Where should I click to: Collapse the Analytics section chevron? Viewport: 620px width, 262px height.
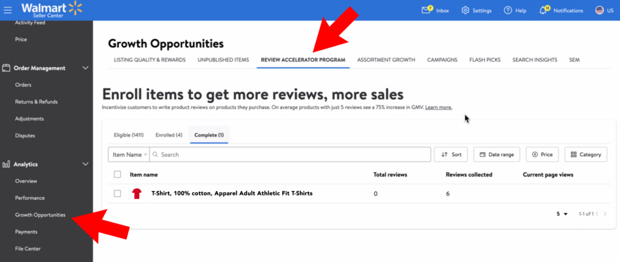click(x=85, y=164)
